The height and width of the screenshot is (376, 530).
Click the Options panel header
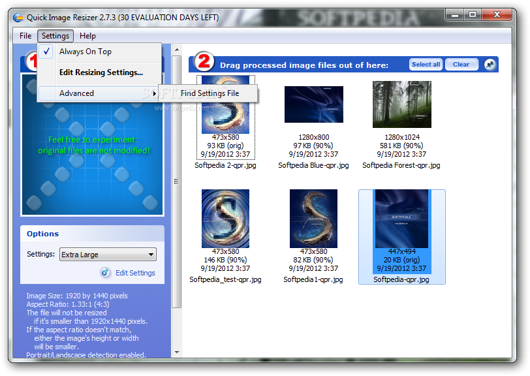click(92, 234)
